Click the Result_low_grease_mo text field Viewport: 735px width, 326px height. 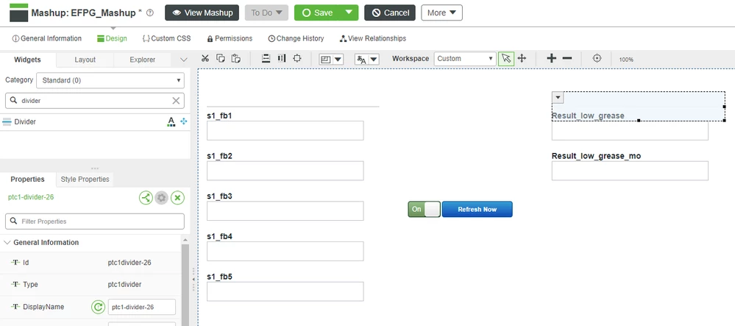[x=630, y=171]
